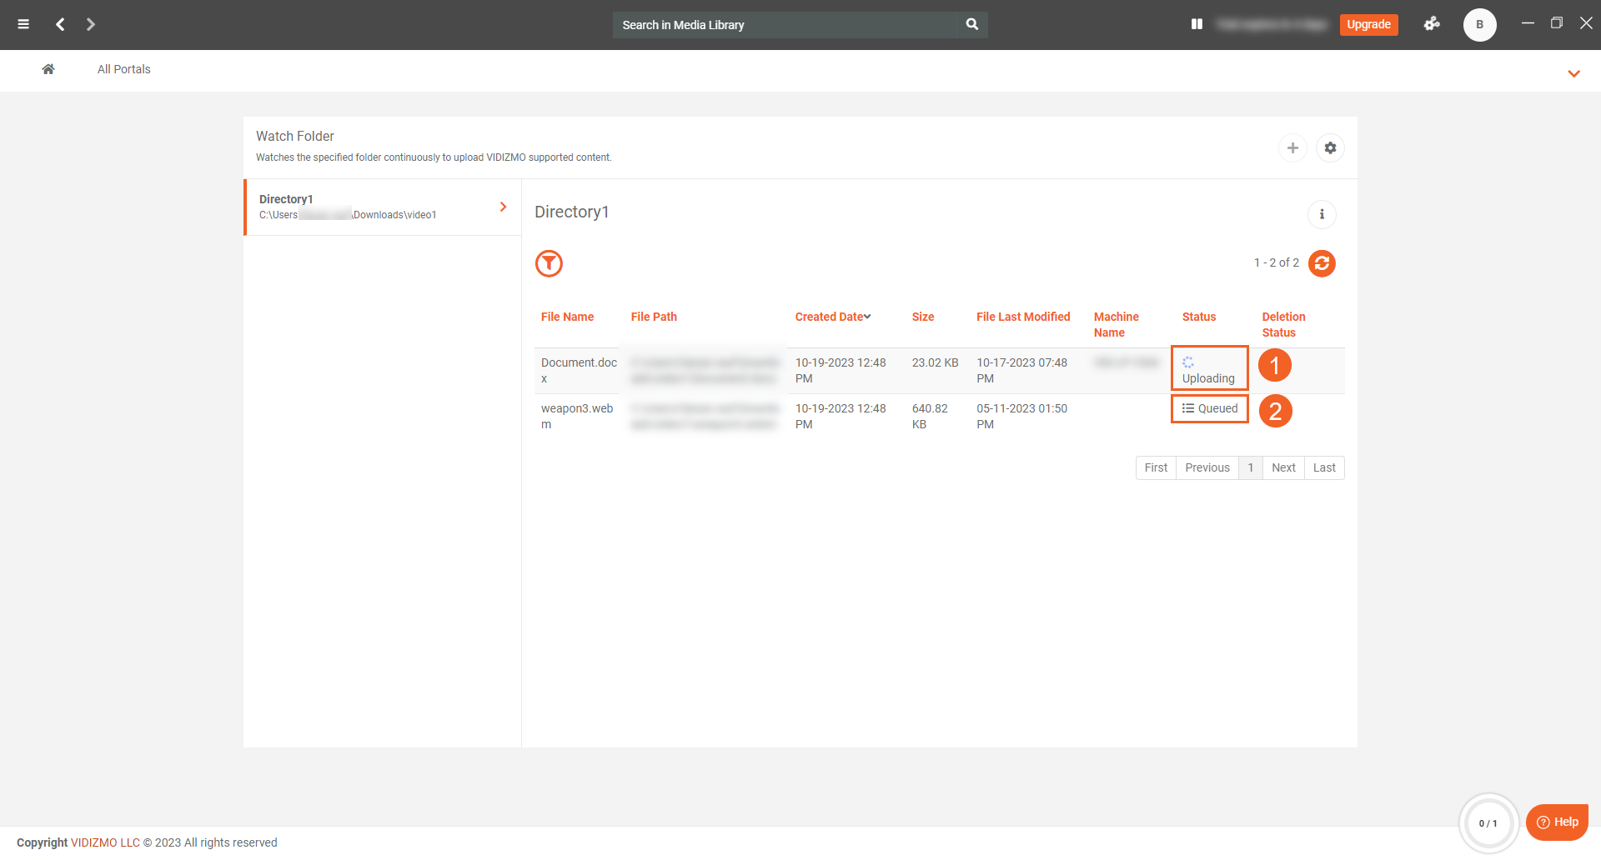Image resolution: width=1601 pixels, height=860 pixels.
Task: Refresh the file list
Action: 1322,263
